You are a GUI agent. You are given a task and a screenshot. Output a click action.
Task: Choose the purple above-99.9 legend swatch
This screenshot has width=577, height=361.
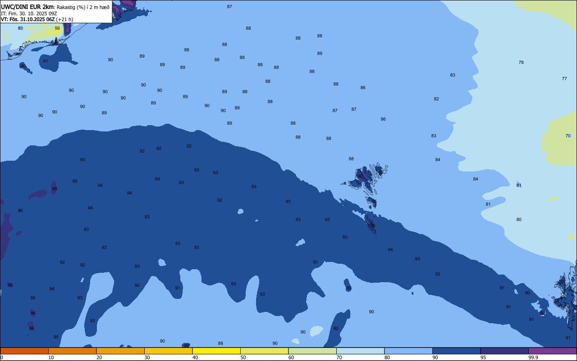553,351
